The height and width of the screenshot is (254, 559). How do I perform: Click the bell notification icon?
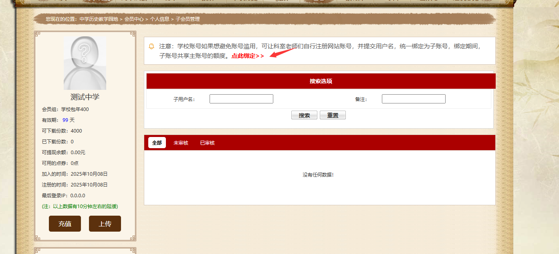coord(151,46)
